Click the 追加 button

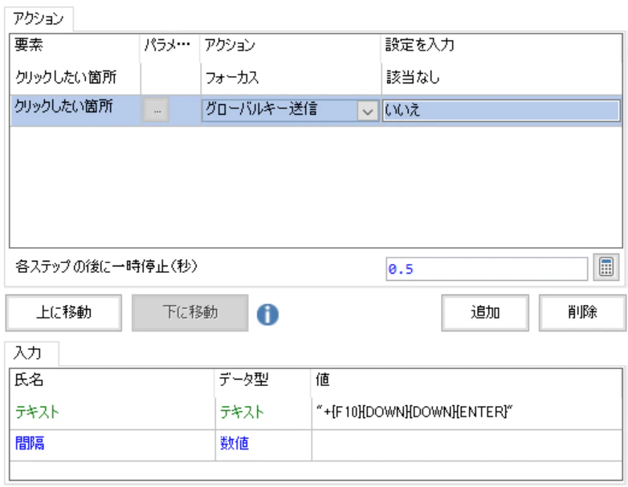point(485,313)
